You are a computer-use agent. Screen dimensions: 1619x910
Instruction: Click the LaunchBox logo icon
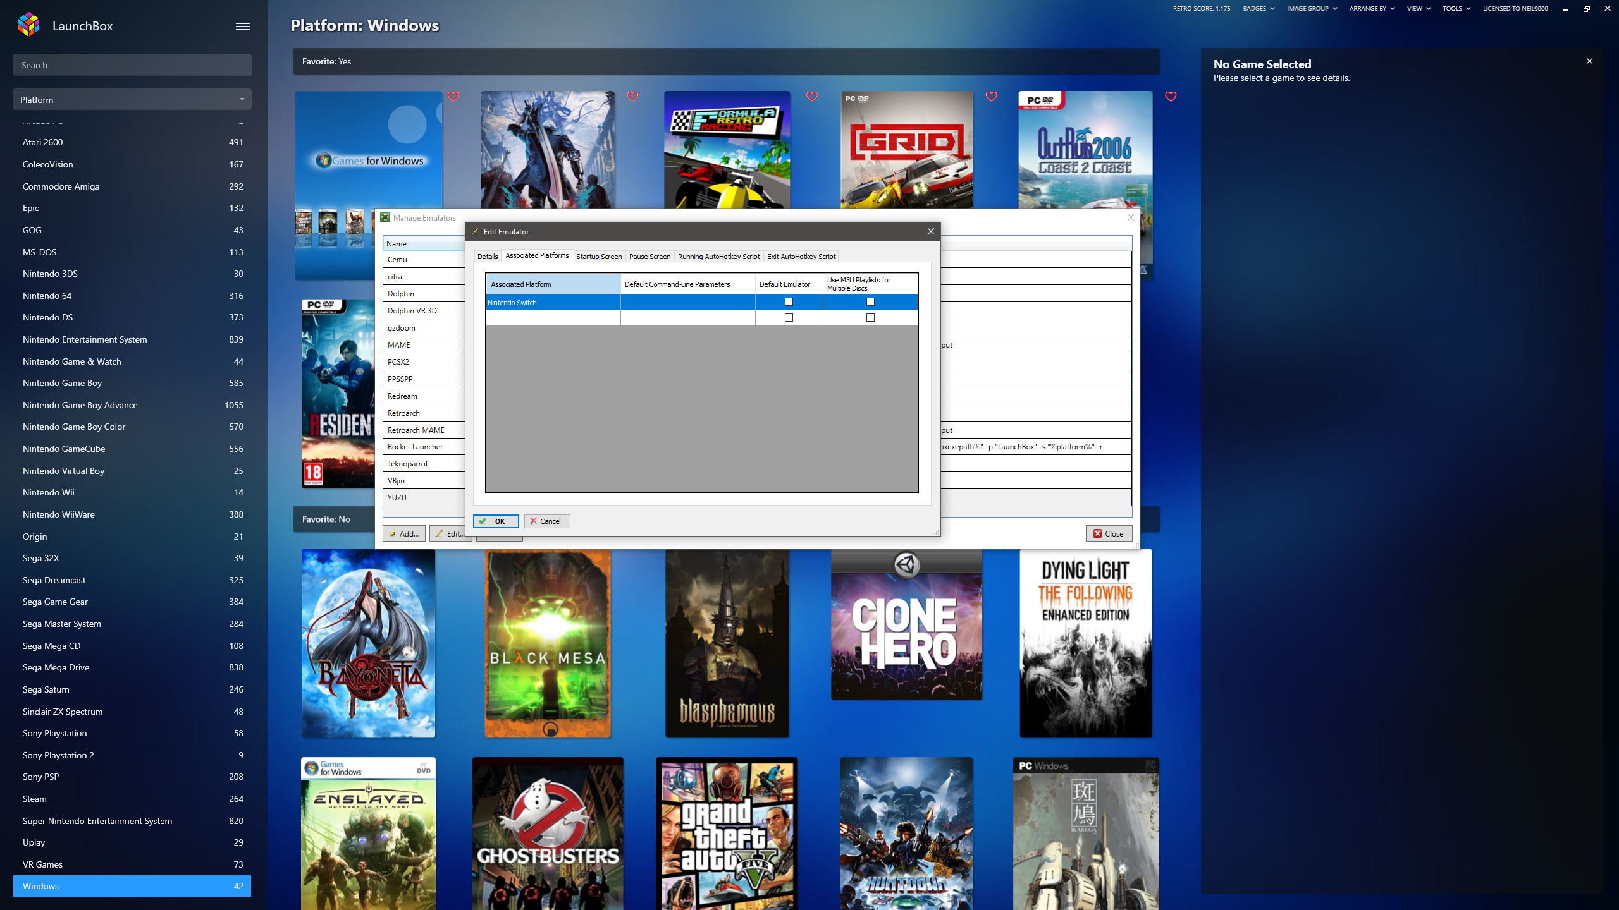pyautogui.click(x=29, y=25)
